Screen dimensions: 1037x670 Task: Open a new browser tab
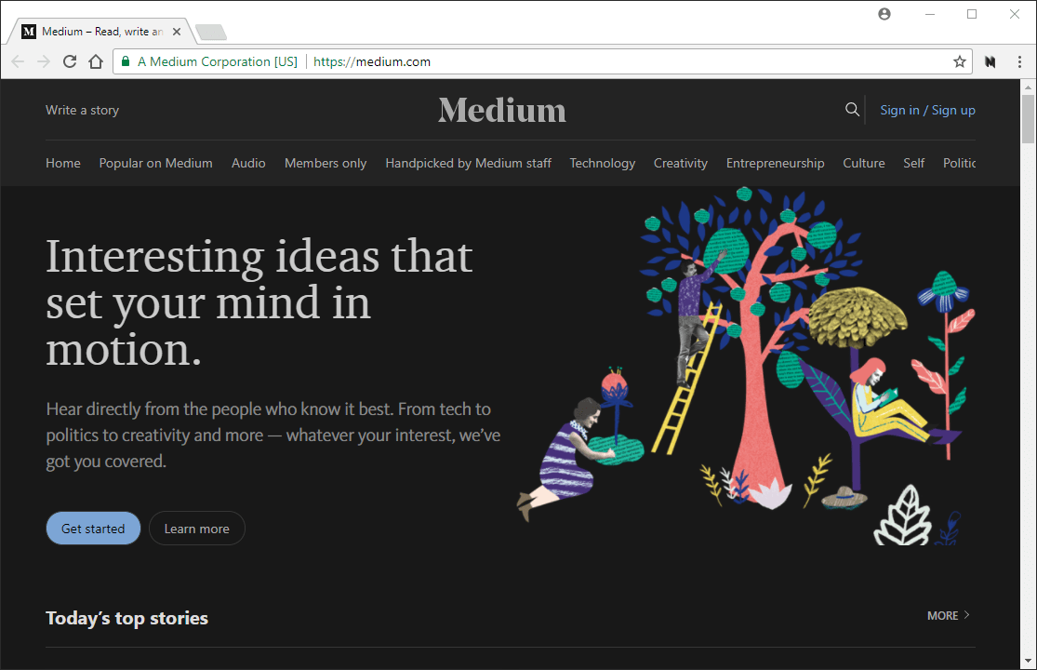(210, 31)
